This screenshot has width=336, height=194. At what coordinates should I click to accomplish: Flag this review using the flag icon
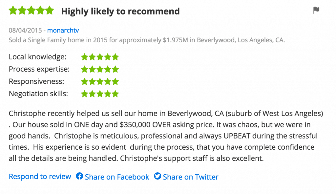coord(316,11)
